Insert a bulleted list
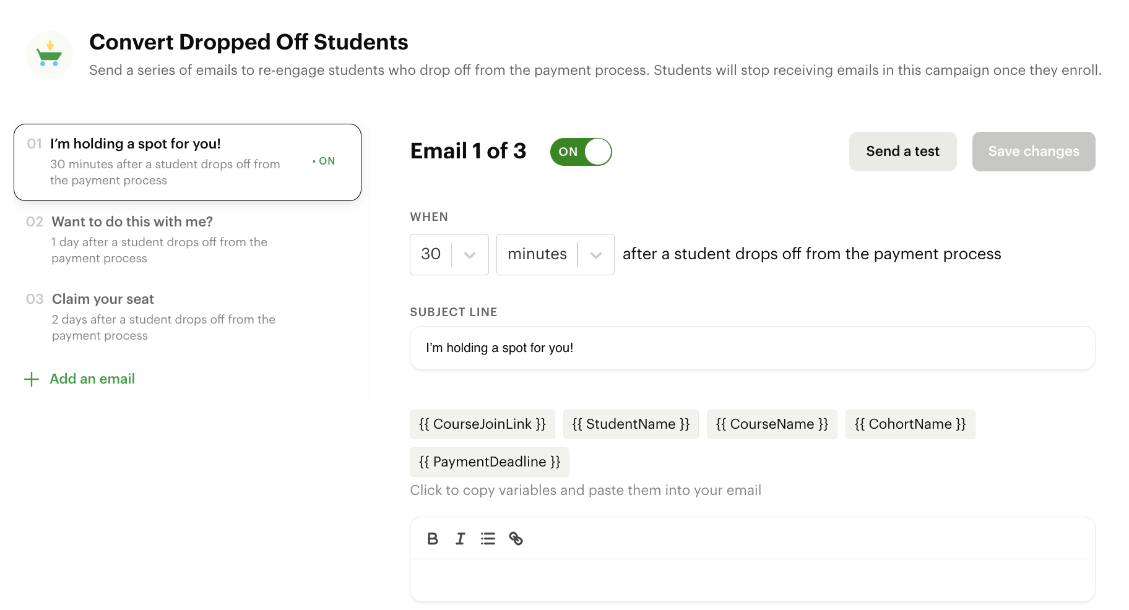 (x=488, y=539)
